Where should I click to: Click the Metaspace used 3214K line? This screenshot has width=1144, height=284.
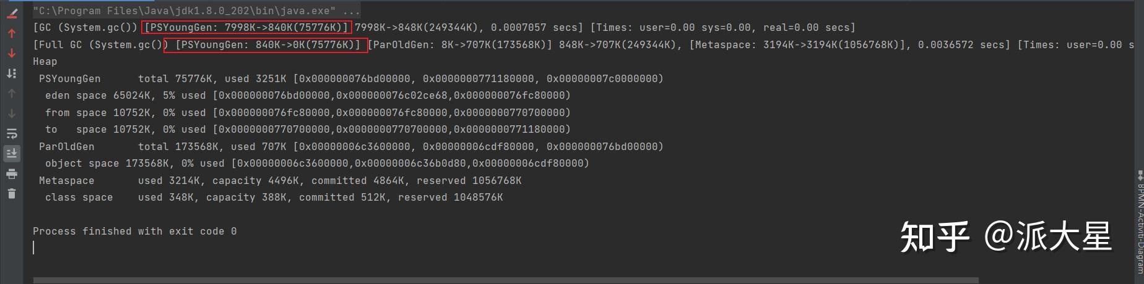point(280,180)
